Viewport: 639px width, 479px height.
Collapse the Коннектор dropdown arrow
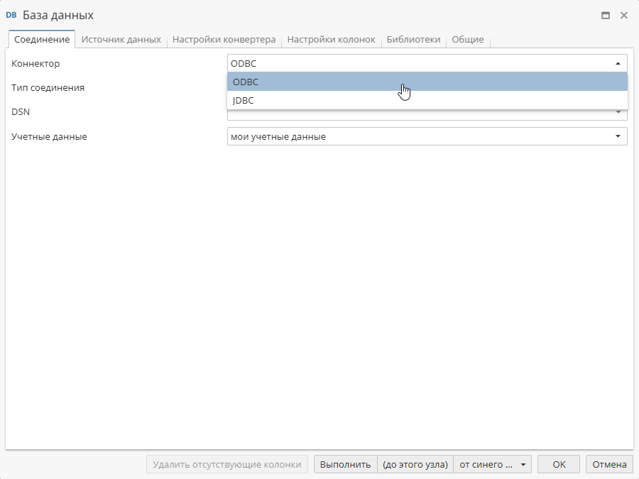coord(618,63)
